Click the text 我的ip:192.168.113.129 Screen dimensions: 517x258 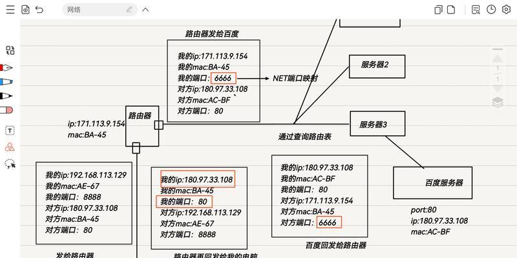pyautogui.click(x=86, y=175)
